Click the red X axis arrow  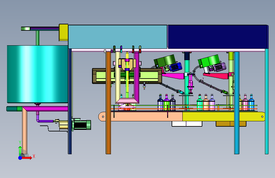click(x=27, y=158)
